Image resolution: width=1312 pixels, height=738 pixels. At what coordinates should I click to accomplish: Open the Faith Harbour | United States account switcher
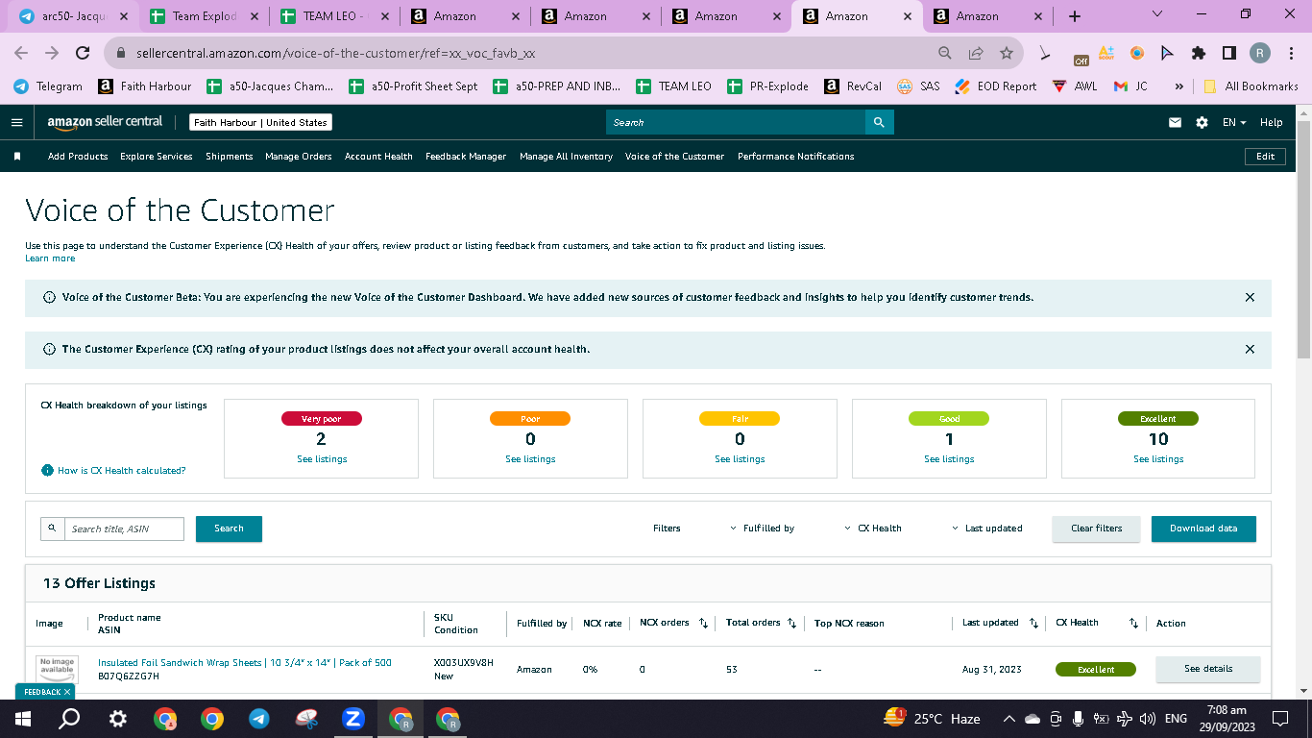(260, 122)
